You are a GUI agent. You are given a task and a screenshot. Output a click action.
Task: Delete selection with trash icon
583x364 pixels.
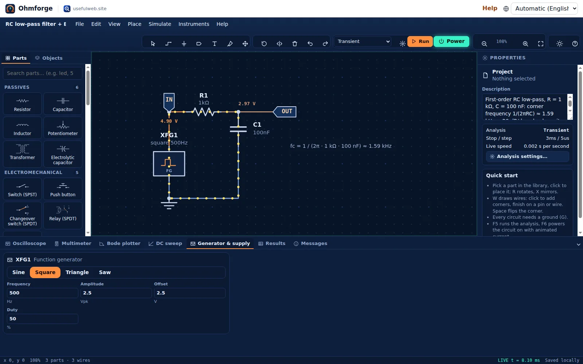(295, 44)
